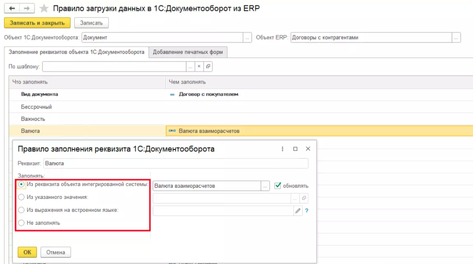Click the 'Что заполнять' column header
The height and width of the screenshot is (264, 473).
87,82
